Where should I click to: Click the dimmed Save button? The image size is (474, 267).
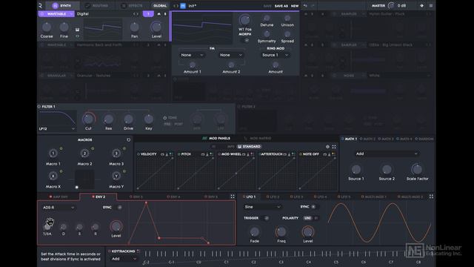[x=267, y=6]
